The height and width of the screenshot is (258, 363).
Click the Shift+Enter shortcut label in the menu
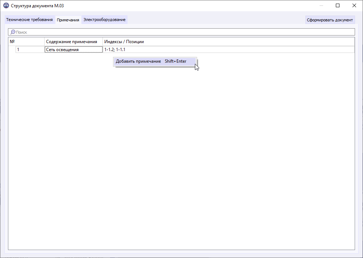click(x=175, y=61)
